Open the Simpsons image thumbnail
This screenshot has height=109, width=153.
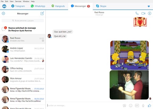129,55
